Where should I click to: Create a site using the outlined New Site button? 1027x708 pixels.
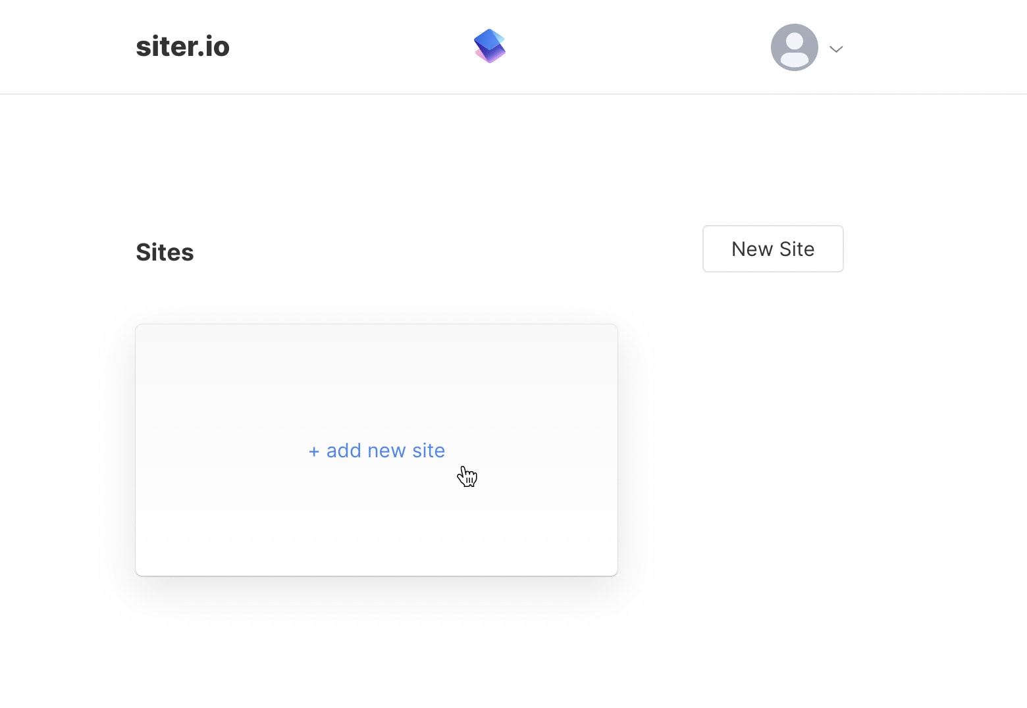[773, 249]
